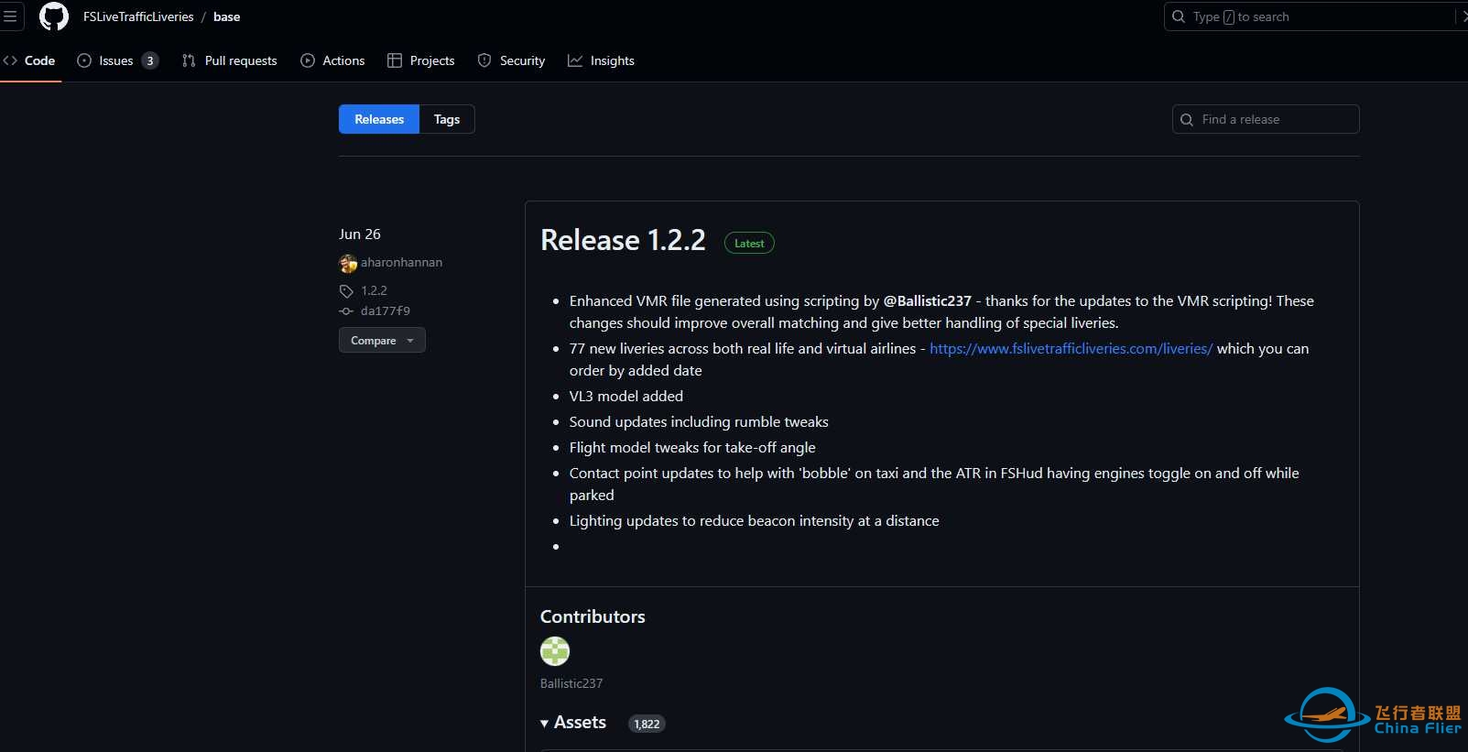Open the Projects tab
The image size is (1468, 752).
(421, 60)
